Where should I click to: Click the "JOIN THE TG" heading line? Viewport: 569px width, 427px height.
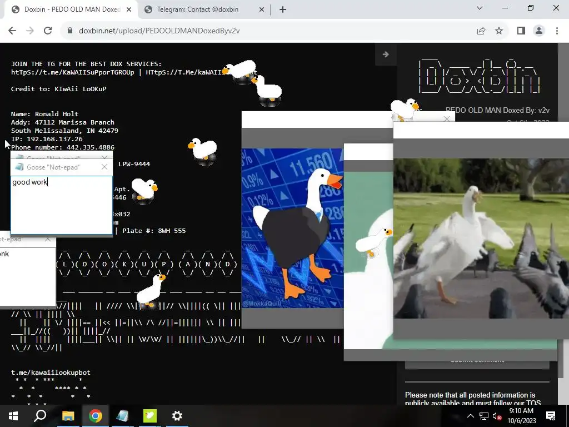tap(86, 63)
